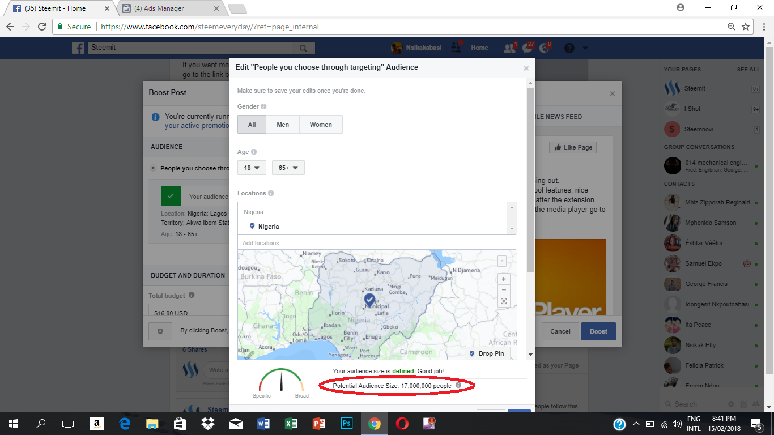Screen dimensions: 774x435
Task: Bookmark this page with the star icon
Action: point(746,27)
